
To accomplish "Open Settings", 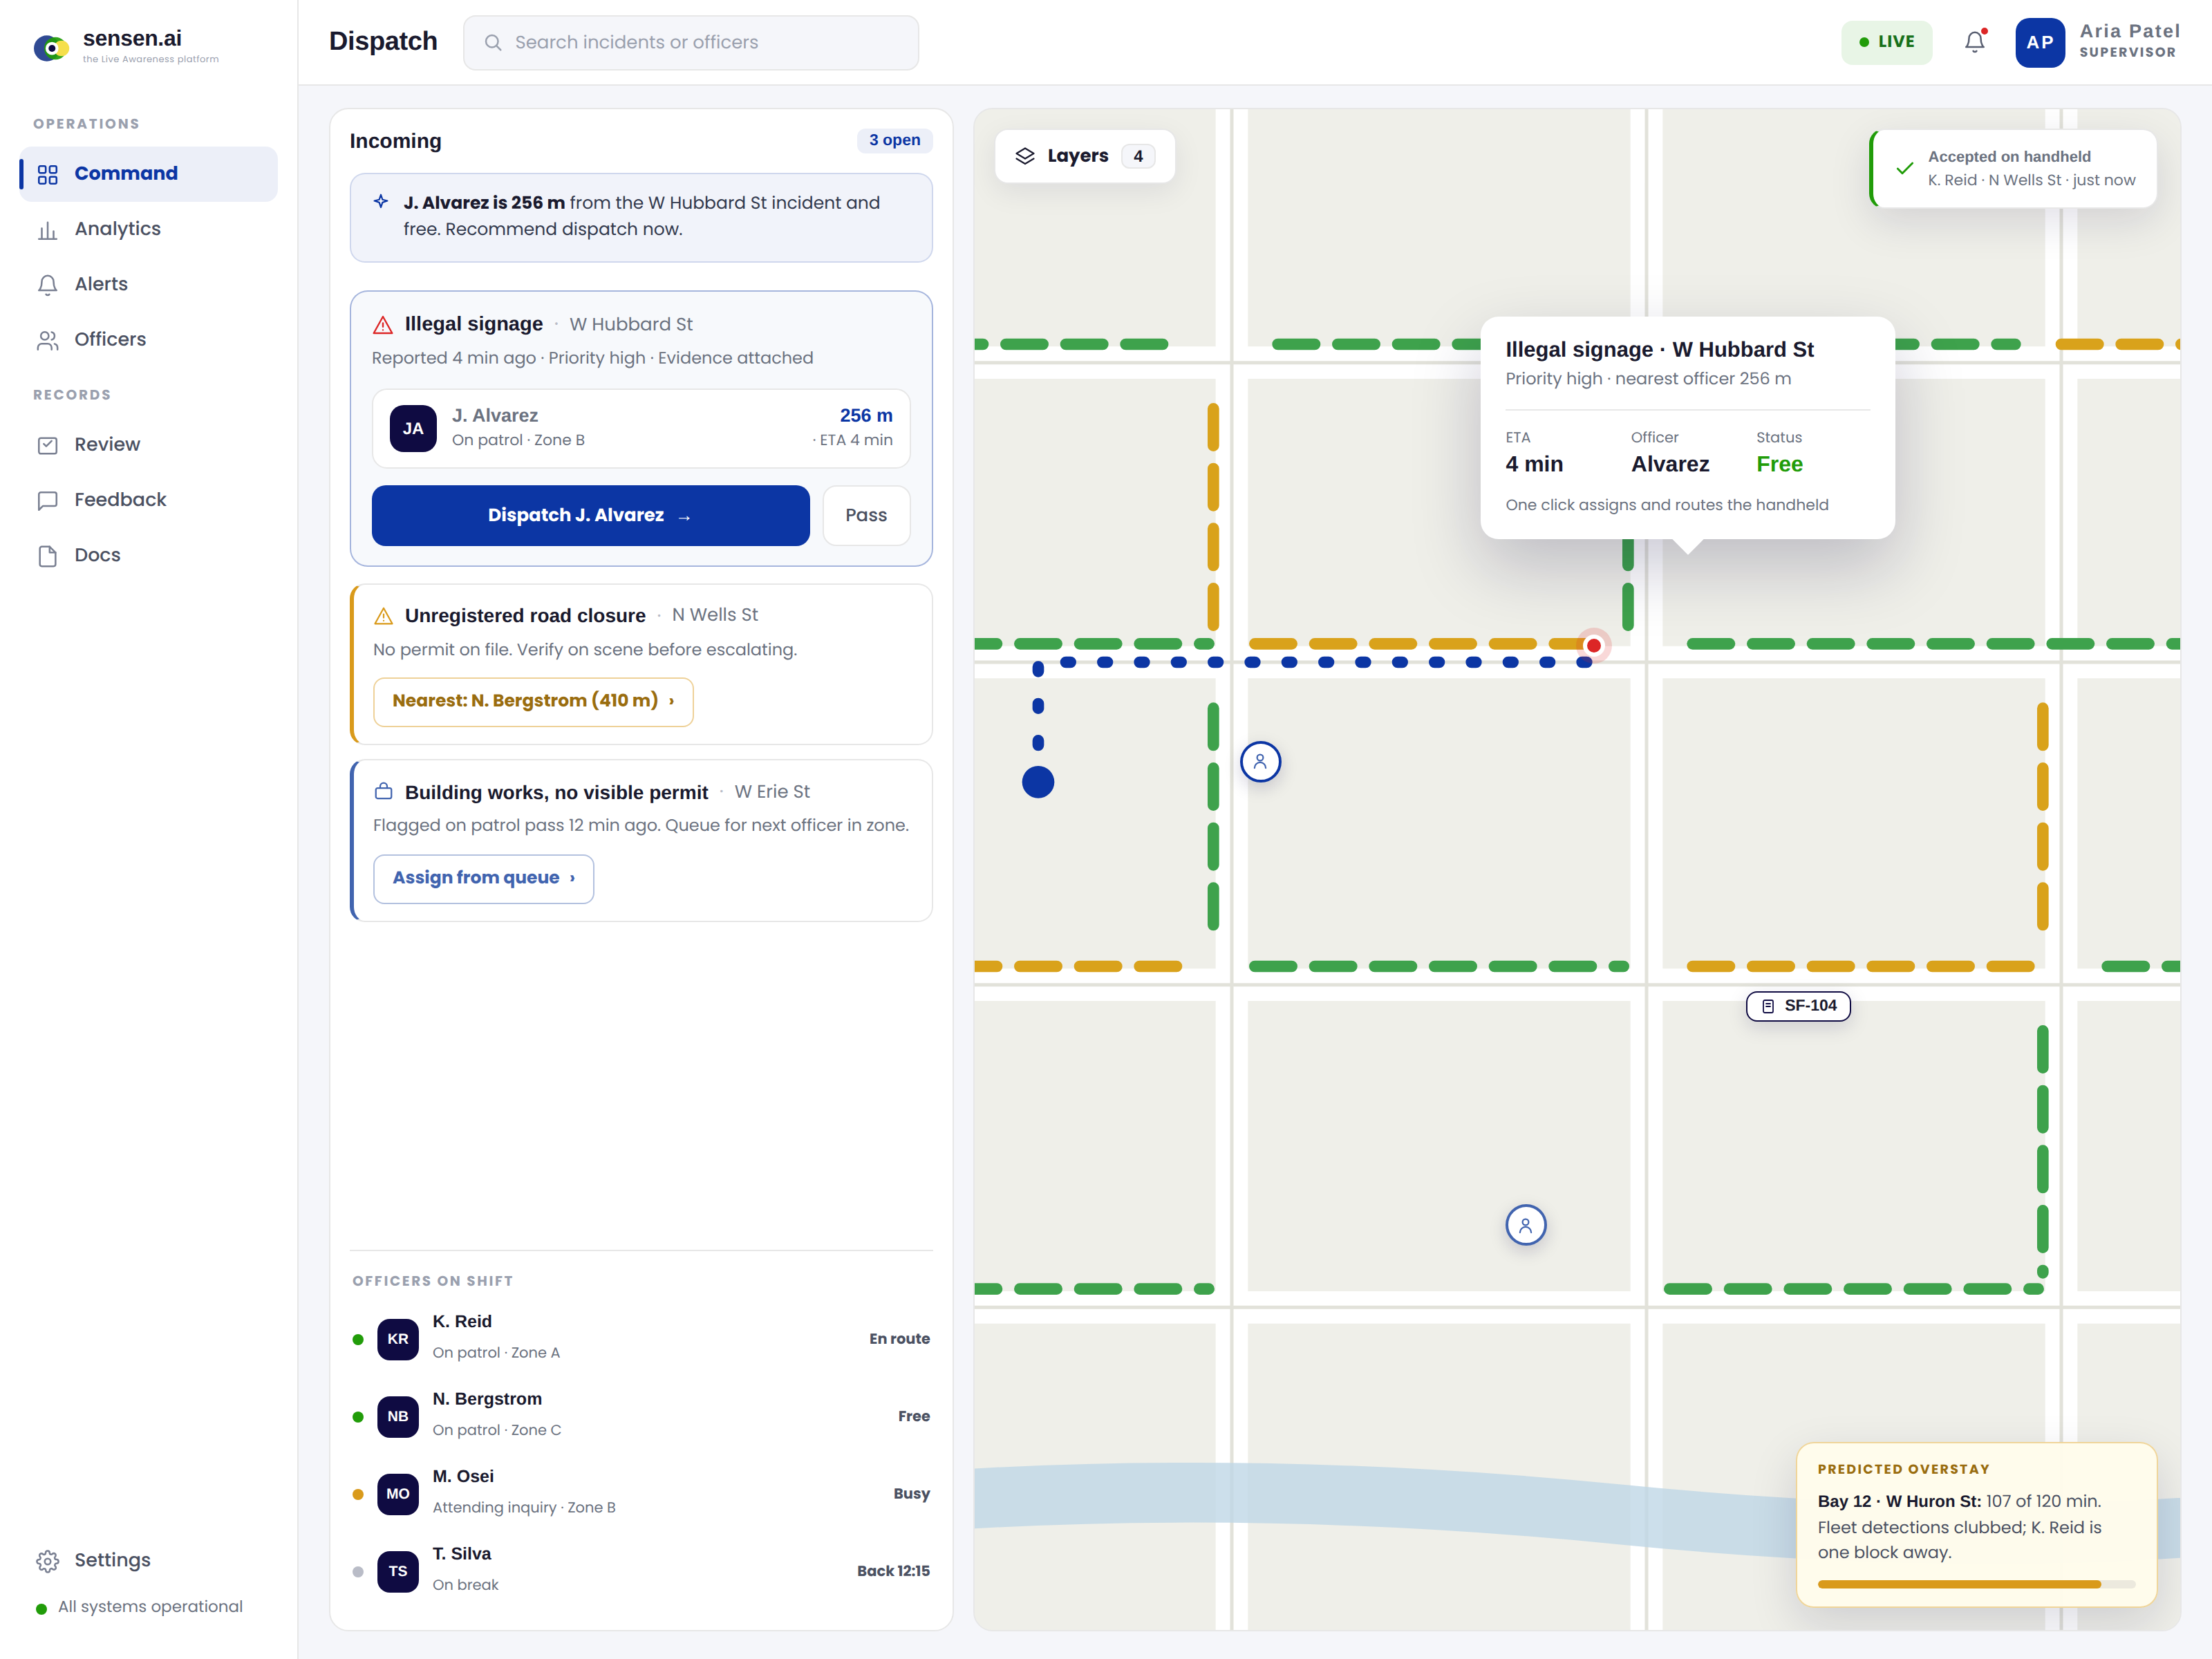I will point(148,1561).
